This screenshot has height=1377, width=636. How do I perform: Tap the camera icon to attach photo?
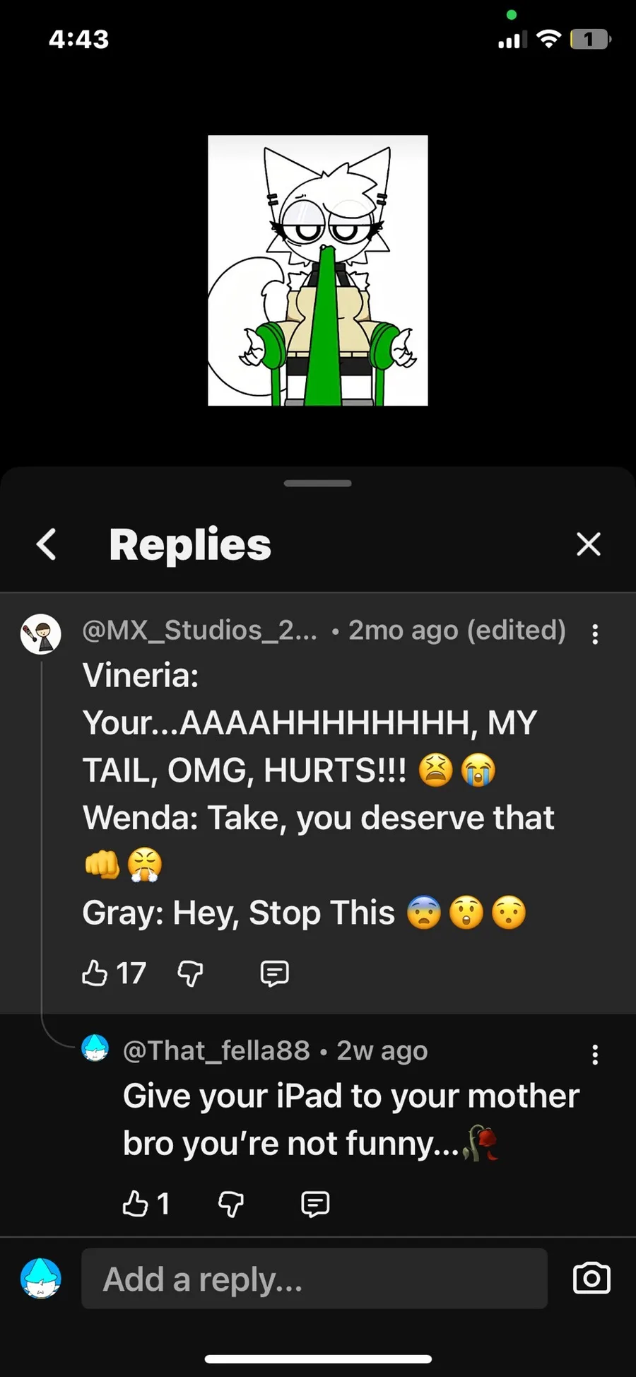click(591, 1278)
